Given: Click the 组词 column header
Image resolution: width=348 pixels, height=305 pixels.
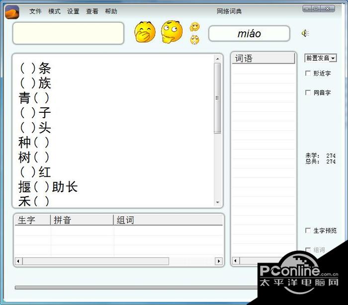Looking at the screenshot, I should coord(168,220).
